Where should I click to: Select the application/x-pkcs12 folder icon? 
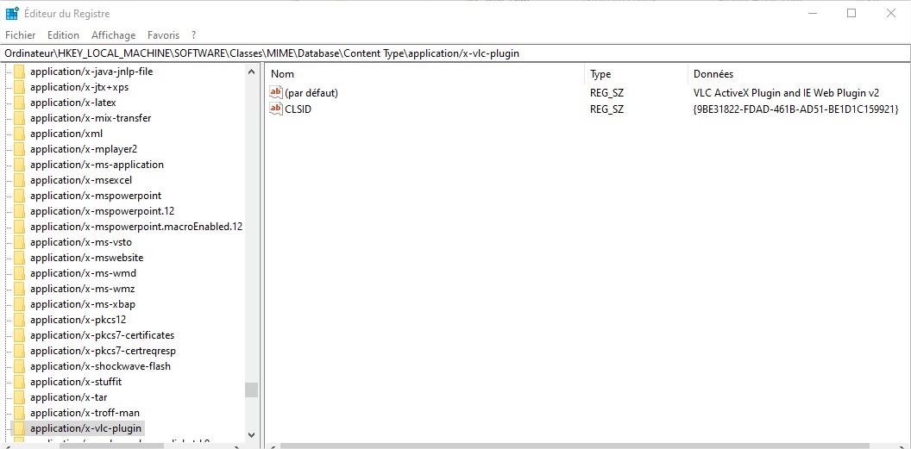(20, 320)
